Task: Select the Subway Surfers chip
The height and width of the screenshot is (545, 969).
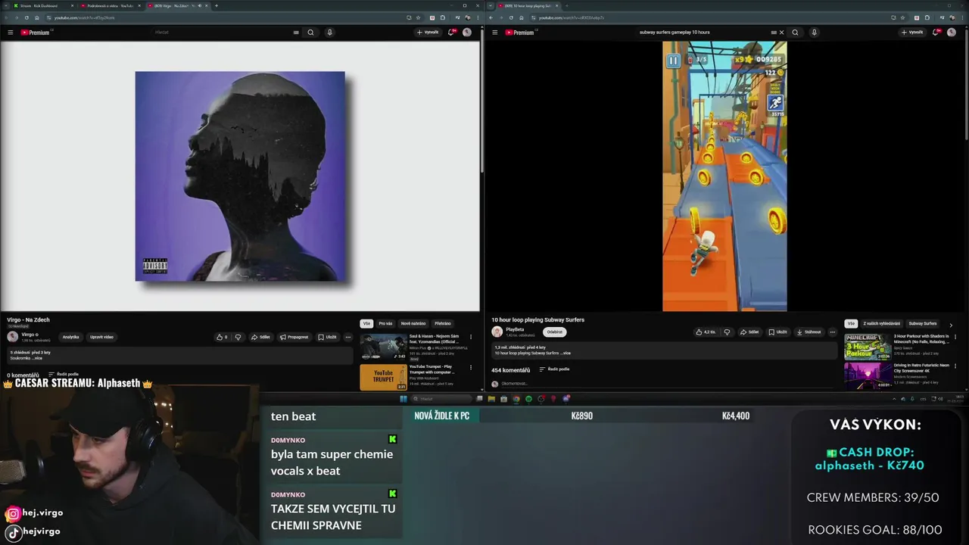Action: point(923,323)
